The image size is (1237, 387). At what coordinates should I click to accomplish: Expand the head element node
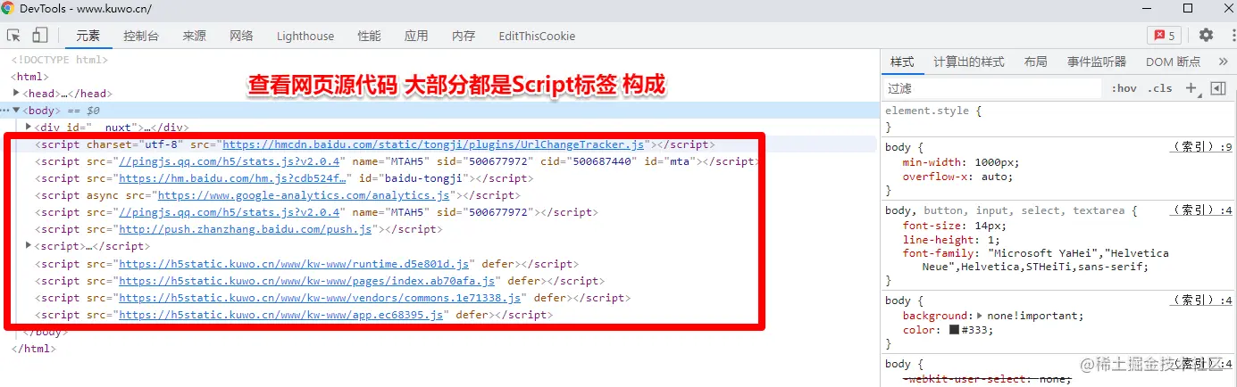tap(17, 93)
